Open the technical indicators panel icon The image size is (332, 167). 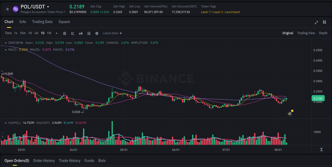[89, 33]
